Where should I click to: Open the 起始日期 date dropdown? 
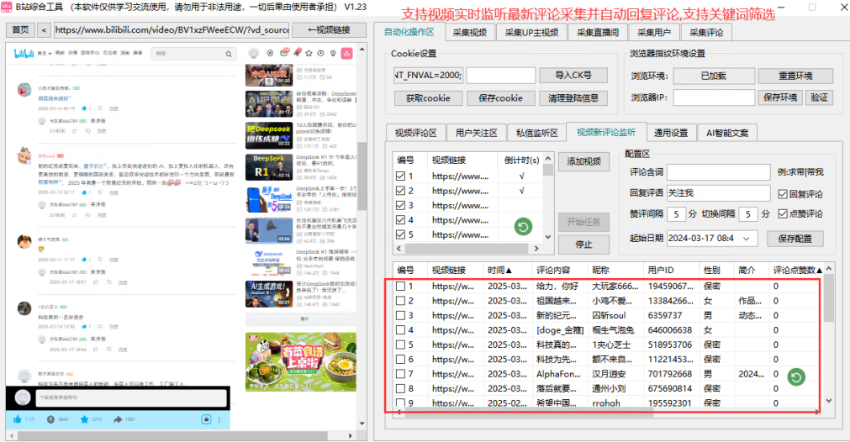747,239
